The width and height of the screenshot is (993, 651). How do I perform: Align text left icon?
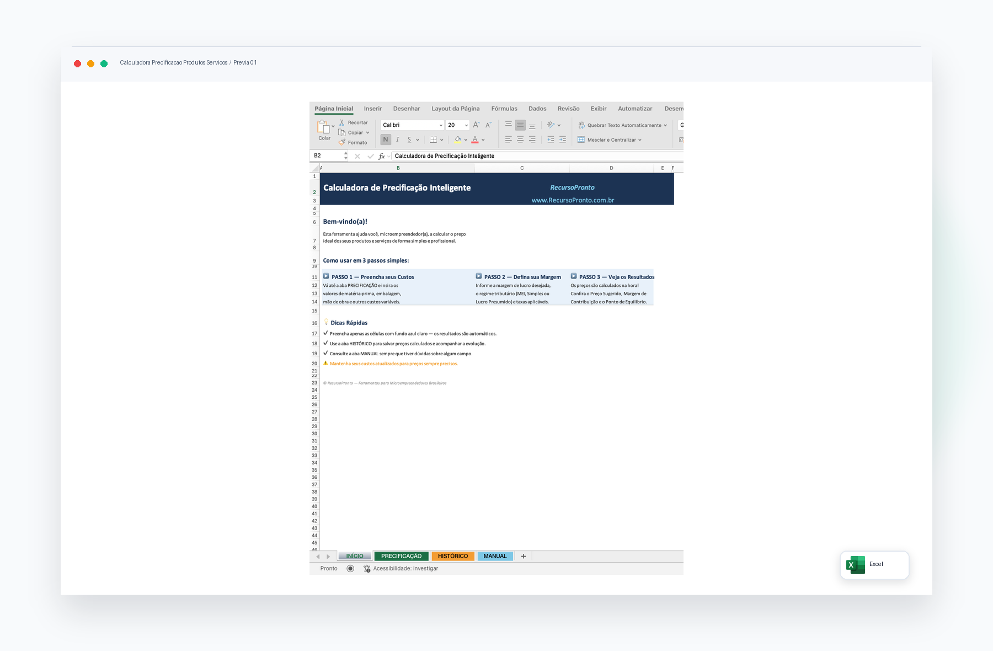pos(509,140)
